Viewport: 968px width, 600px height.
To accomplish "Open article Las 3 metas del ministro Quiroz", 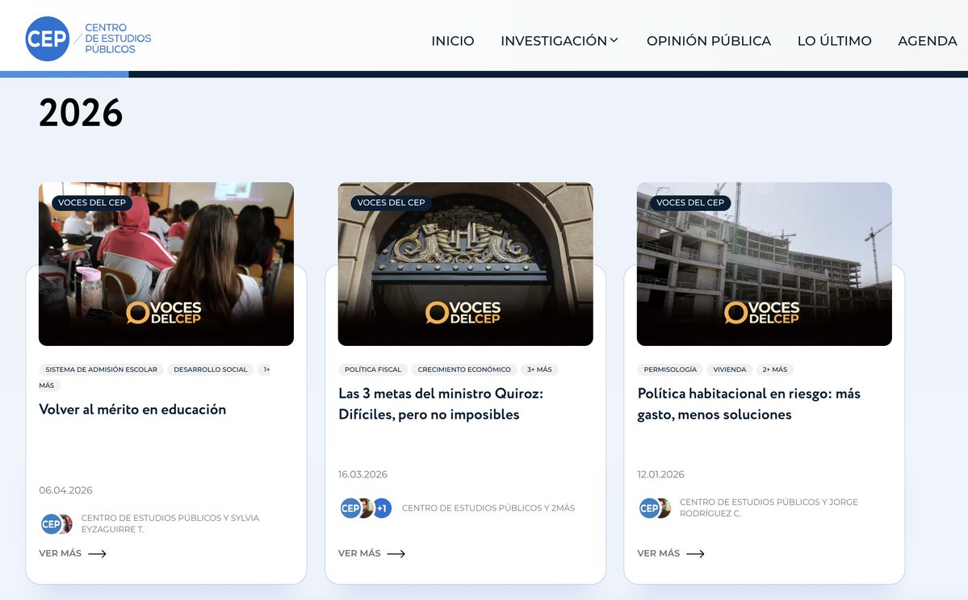I will pyautogui.click(x=441, y=404).
